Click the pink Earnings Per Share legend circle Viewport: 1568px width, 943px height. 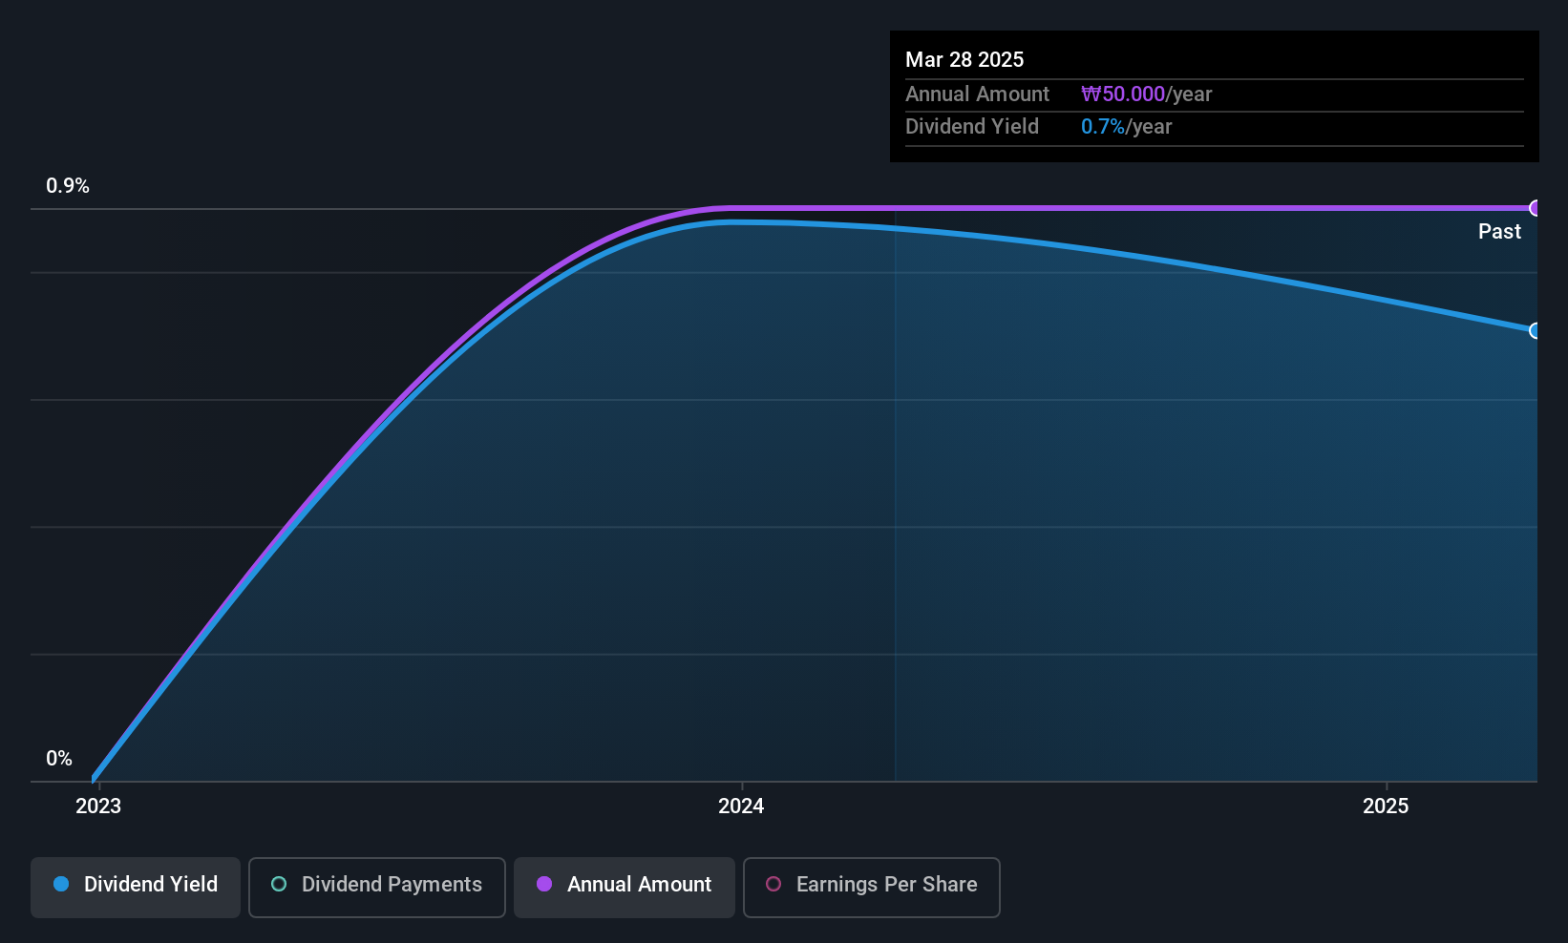click(773, 884)
